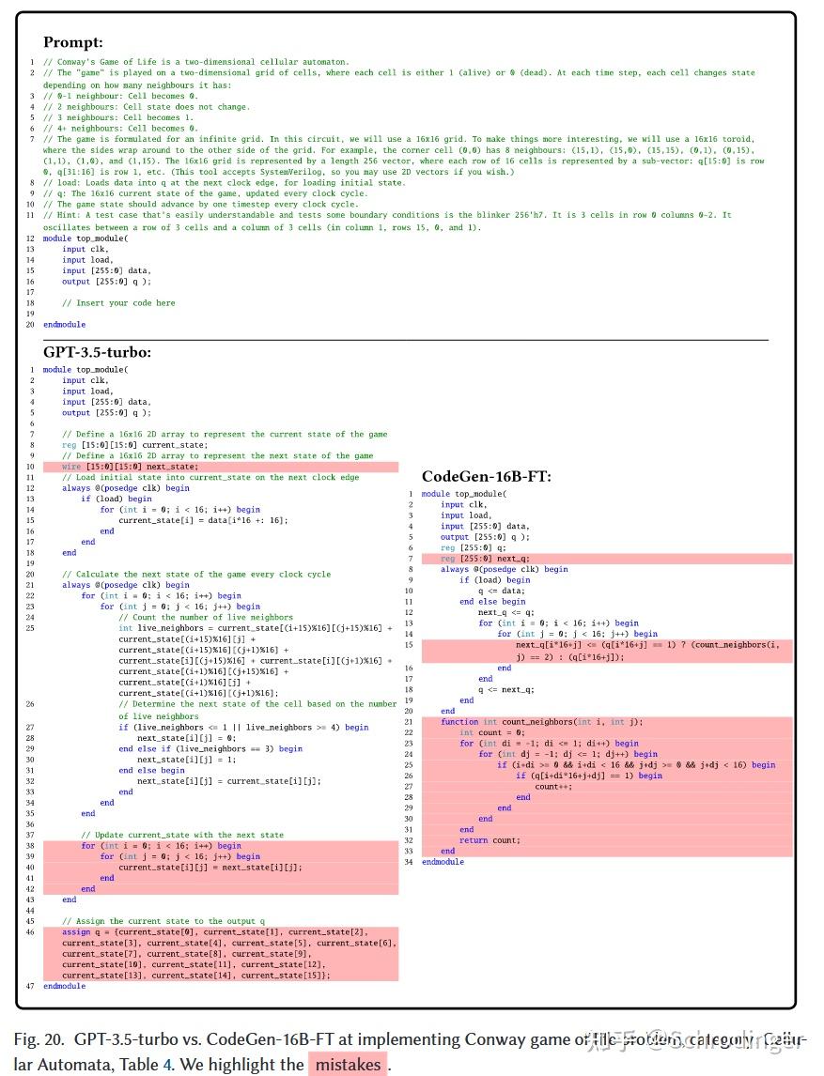
Task: Click the Prompt: section heading
Action: [73, 44]
